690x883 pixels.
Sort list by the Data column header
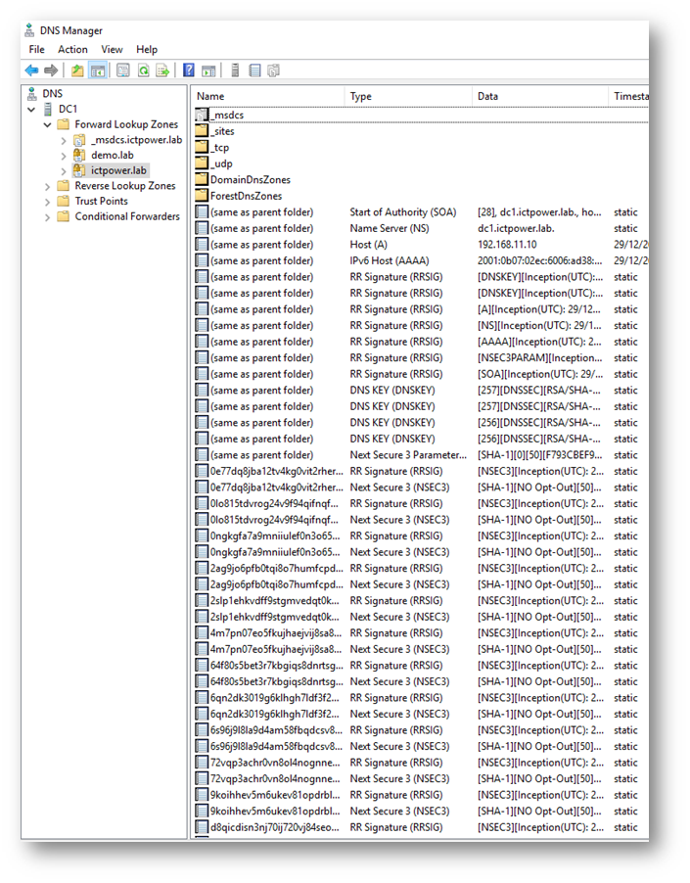(x=487, y=97)
